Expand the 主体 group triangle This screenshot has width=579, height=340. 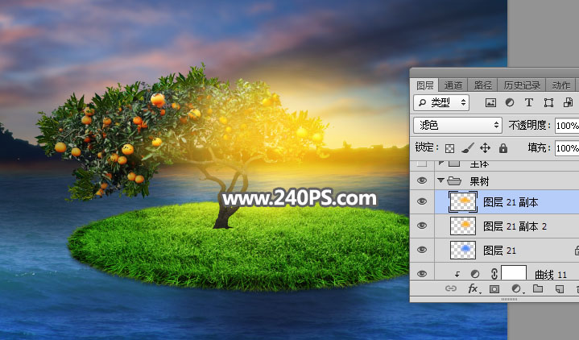(x=441, y=163)
